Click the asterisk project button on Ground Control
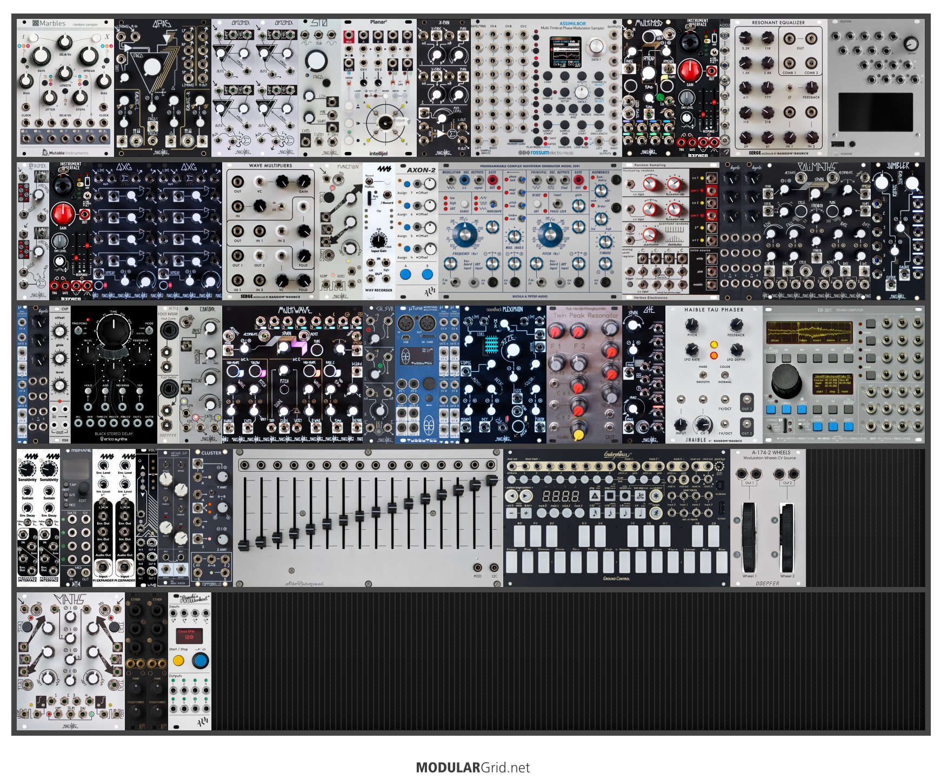The height and width of the screenshot is (779, 947). [656, 496]
